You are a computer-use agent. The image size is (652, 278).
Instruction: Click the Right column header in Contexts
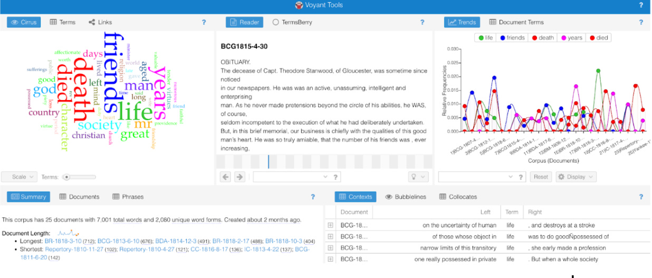point(587,212)
